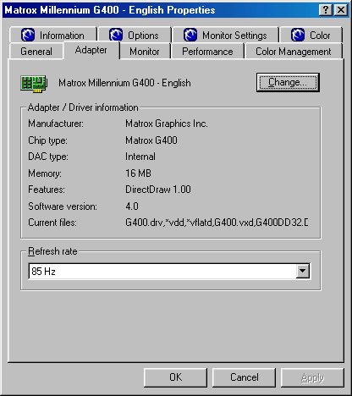Switch to the Information tab

click(53, 36)
